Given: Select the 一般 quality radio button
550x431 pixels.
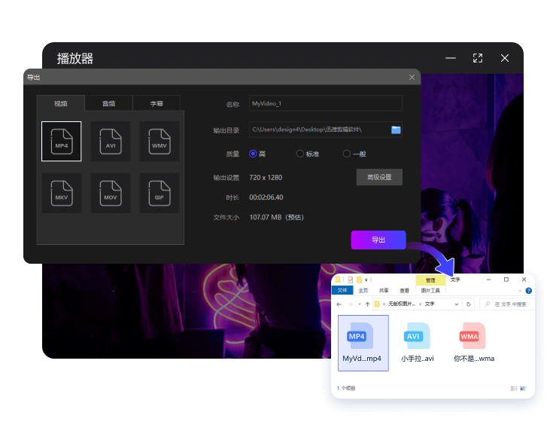Looking at the screenshot, I should (347, 154).
